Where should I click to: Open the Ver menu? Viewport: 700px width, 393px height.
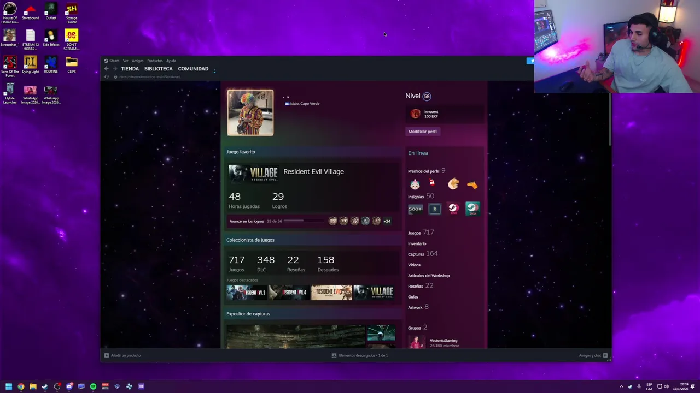(x=125, y=61)
